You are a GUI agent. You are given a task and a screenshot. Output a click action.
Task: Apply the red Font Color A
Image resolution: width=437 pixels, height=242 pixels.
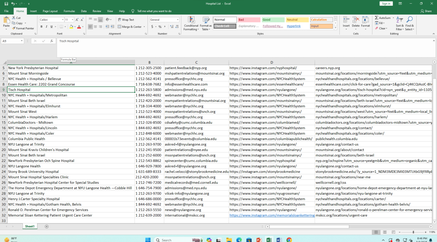point(80,27)
